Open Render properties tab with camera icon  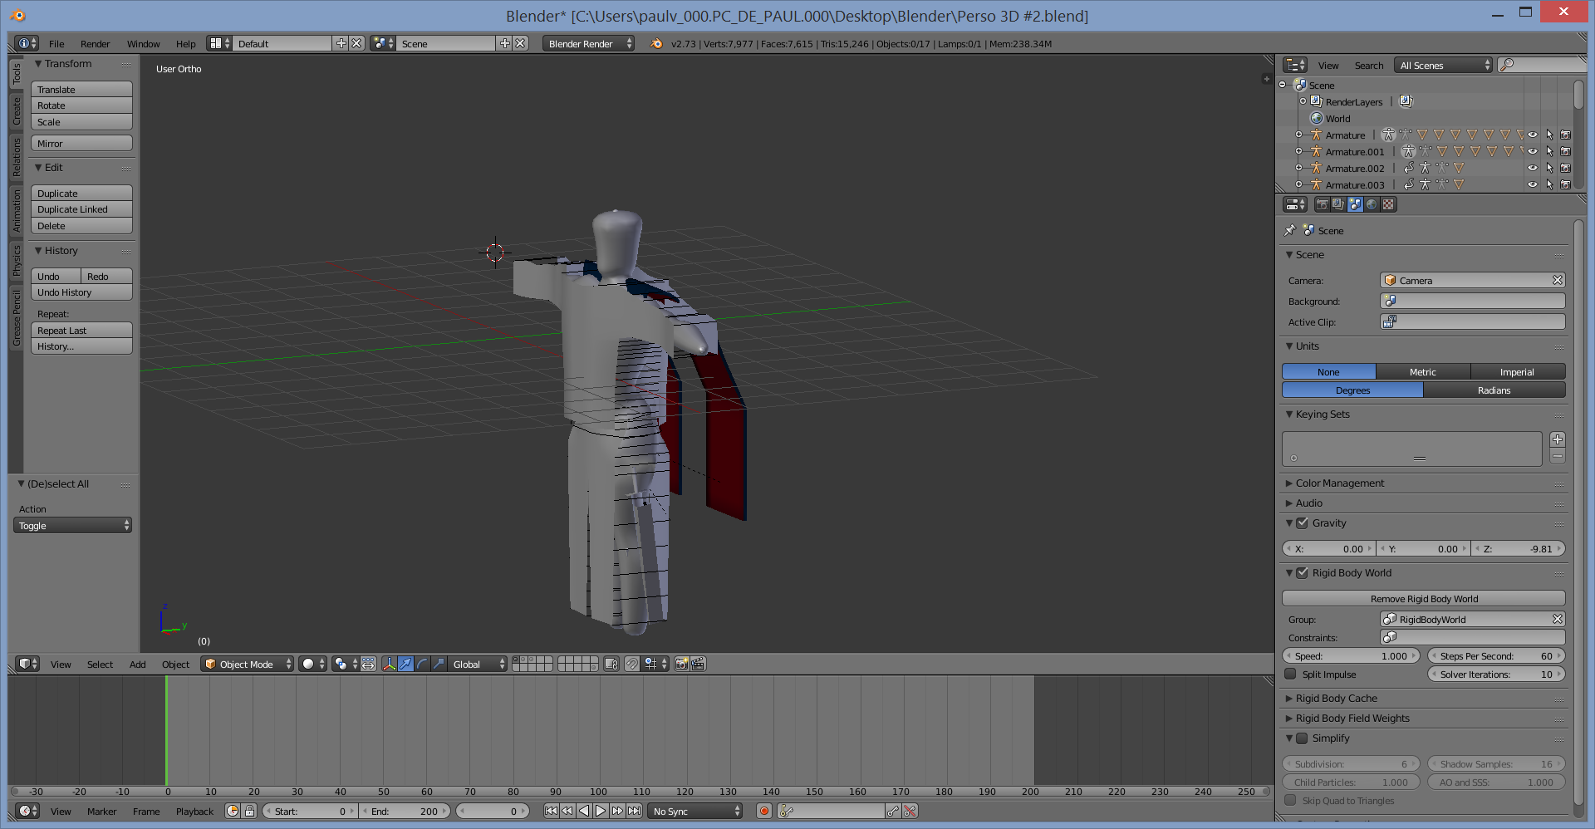pyautogui.click(x=1322, y=204)
